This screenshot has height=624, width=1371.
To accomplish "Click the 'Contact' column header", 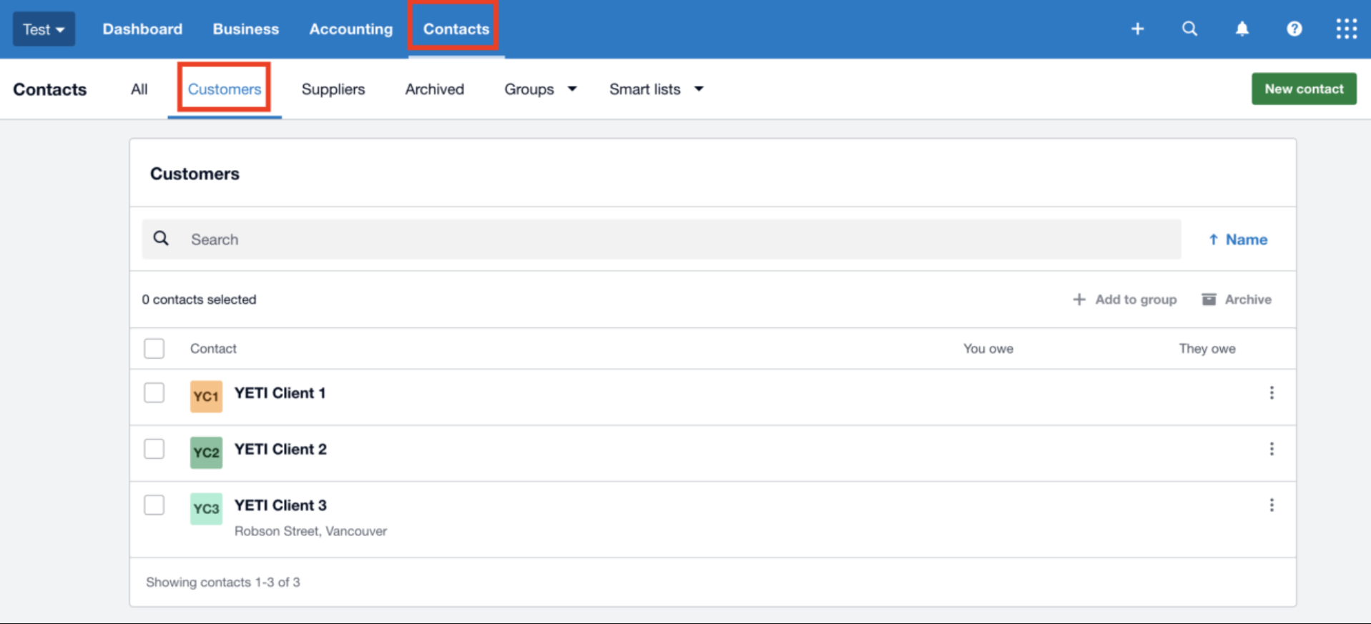I will (213, 348).
